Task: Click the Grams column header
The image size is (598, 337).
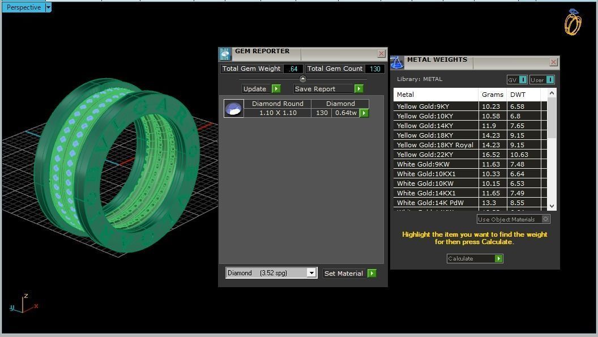Action: pos(492,95)
